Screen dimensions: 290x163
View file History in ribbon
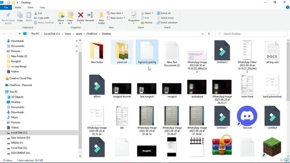tap(147, 22)
